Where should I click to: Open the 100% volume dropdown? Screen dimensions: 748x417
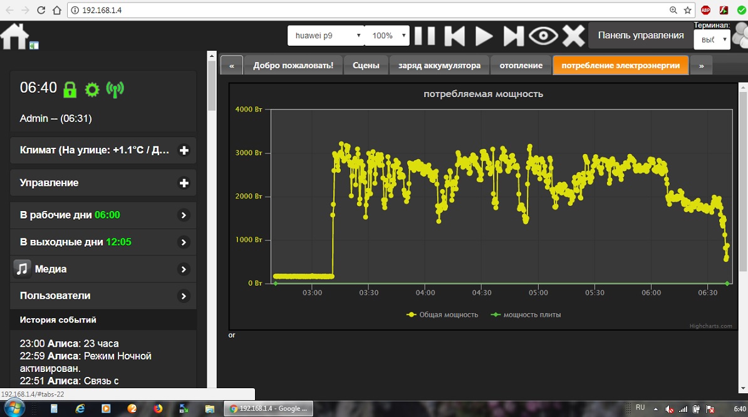(x=387, y=36)
